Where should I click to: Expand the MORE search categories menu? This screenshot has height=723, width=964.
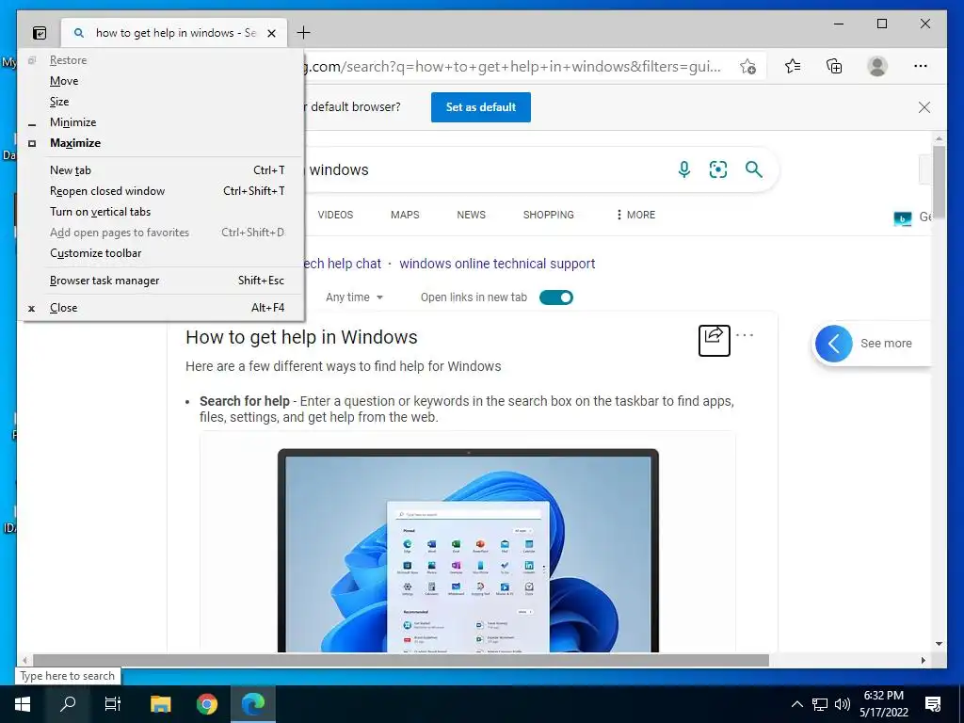635,215
